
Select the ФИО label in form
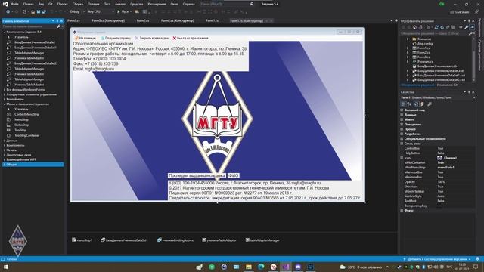234,175
